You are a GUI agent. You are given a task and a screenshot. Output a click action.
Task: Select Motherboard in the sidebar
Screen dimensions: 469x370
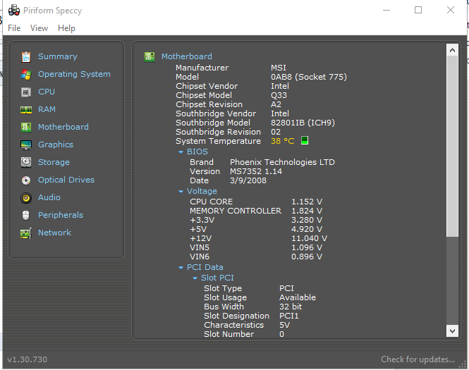pos(63,127)
